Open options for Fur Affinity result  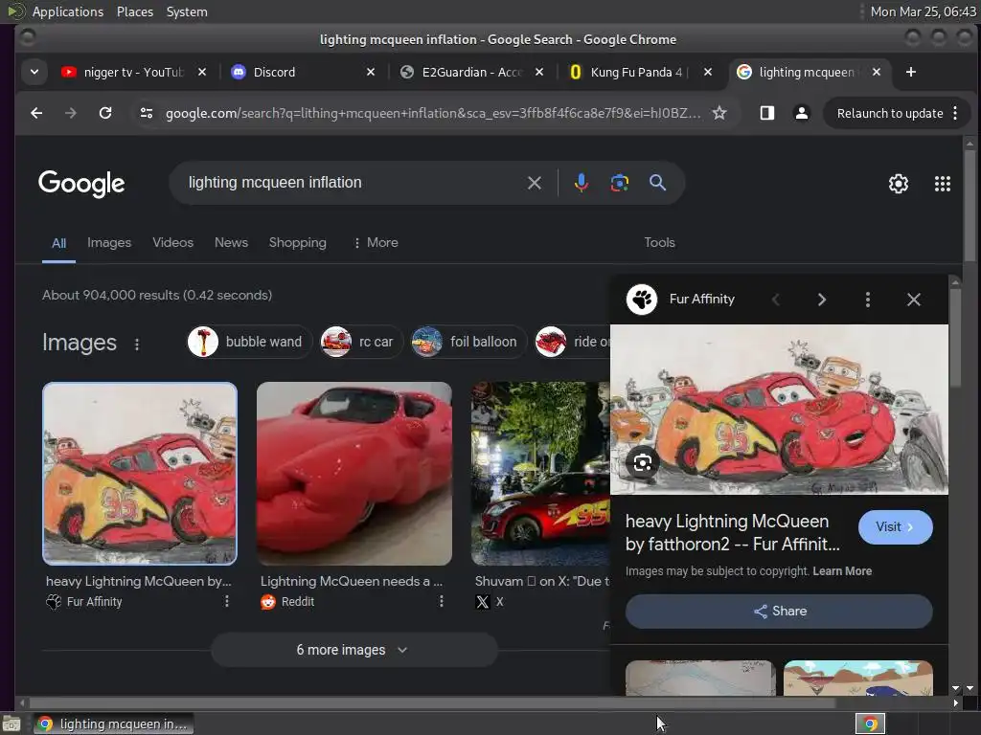226,601
